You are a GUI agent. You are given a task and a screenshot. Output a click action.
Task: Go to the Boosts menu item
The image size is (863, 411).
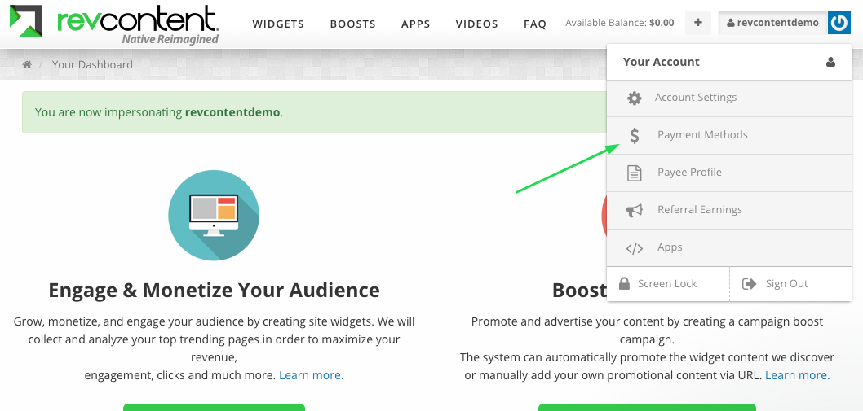(353, 24)
